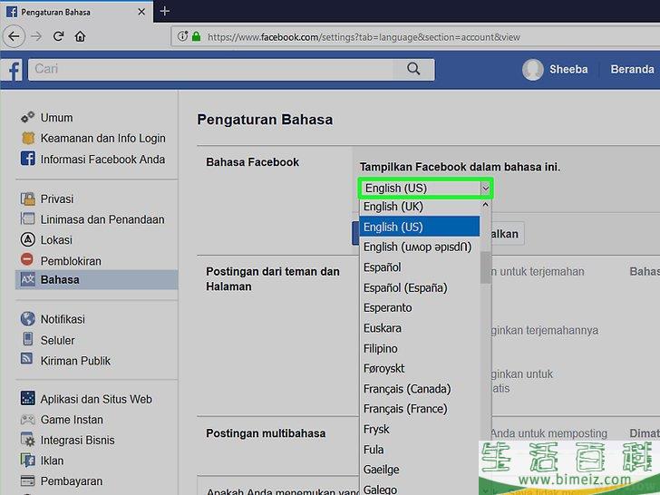
Task: Click the gears icon beside Umum
Action: (x=28, y=117)
